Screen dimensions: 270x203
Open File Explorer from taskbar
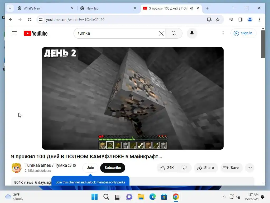click(141, 197)
